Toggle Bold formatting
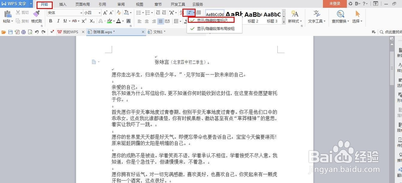The width and height of the screenshot is (402, 183). (51, 21)
